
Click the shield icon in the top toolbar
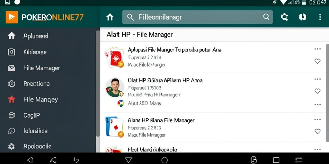(302, 17)
